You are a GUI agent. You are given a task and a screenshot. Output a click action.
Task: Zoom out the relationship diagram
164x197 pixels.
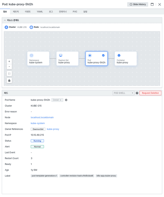(x=9, y=67)
